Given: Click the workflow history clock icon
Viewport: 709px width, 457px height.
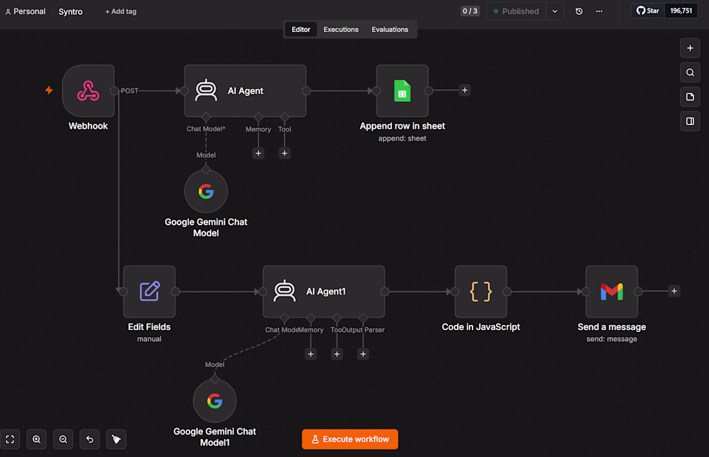Looking at the screenshot, I should pos(579,12).
